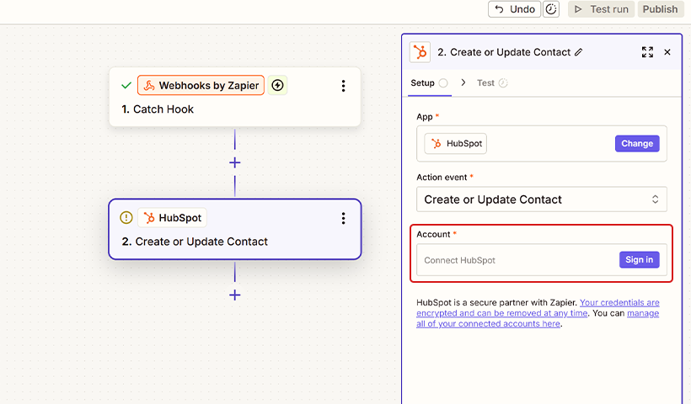The height and width of the screenshot is (404, 691).
Task: Expand the Action event dropdown
Action: pos(541,199)
